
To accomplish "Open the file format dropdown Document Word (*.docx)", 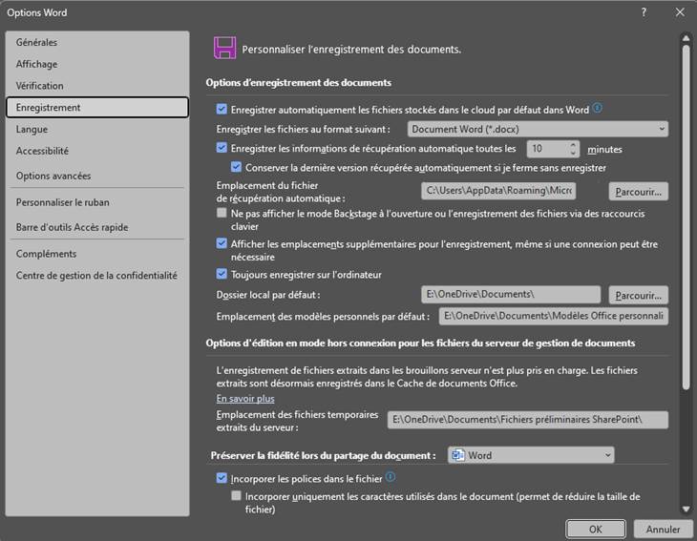I will (x=538, y=129).
